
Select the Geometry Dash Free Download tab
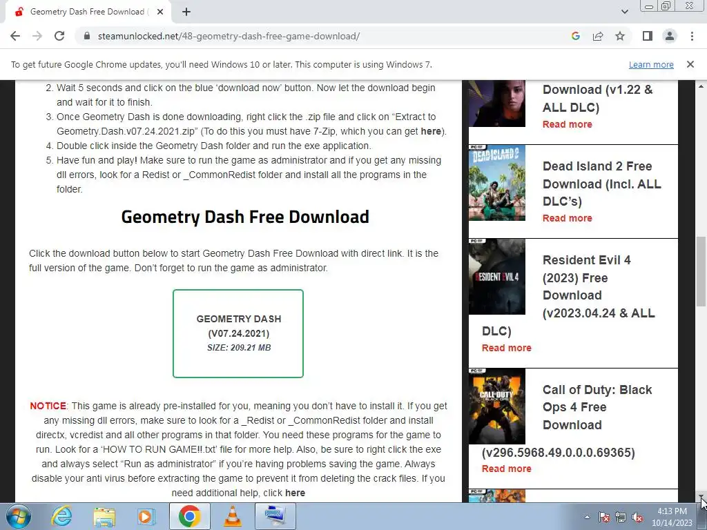[x=88, y=12]
